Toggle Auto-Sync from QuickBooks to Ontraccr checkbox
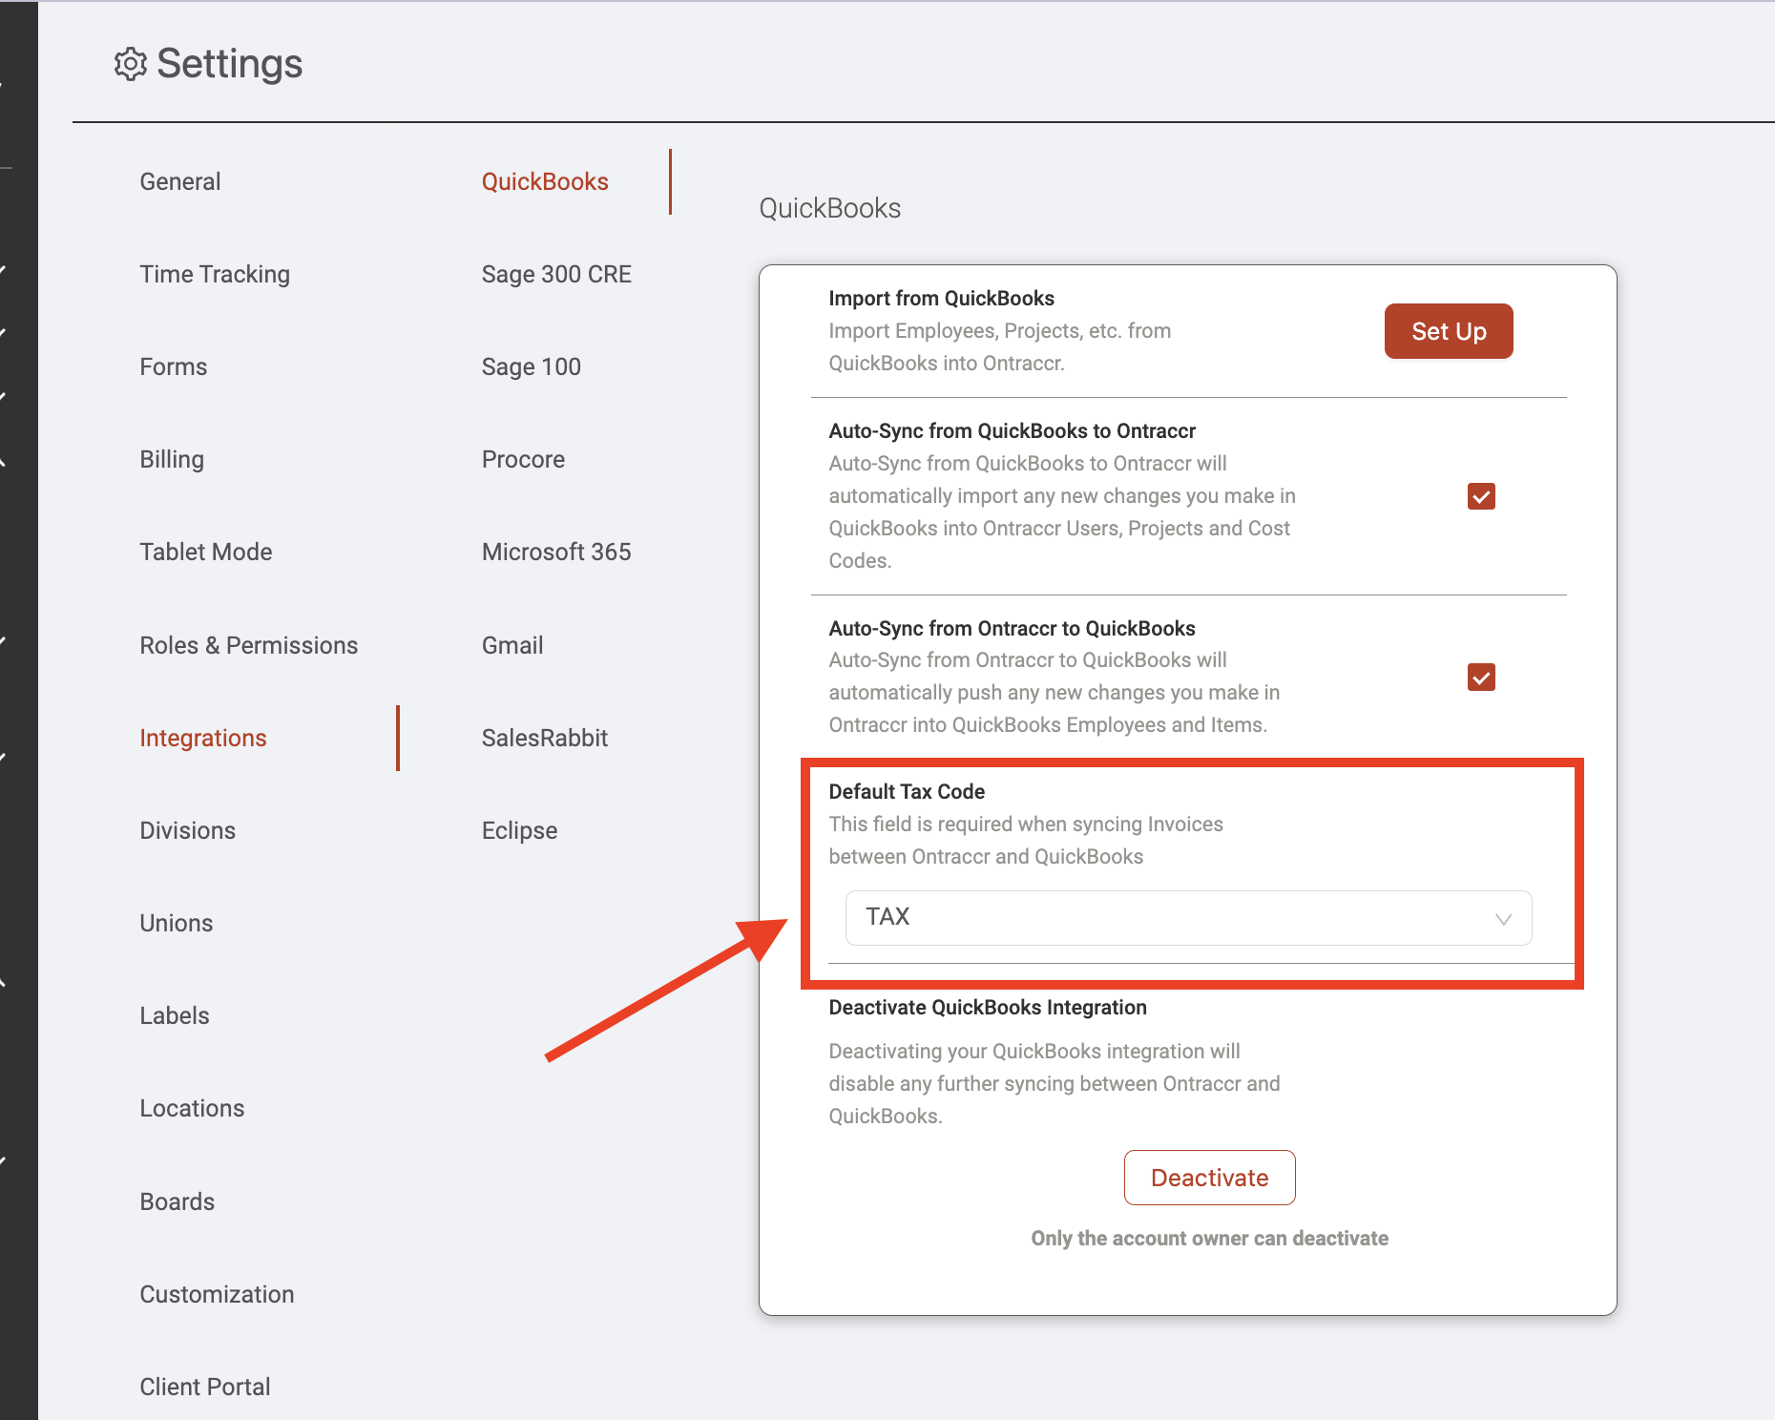1775x1420 pixels. click(x=1481, y=496)
